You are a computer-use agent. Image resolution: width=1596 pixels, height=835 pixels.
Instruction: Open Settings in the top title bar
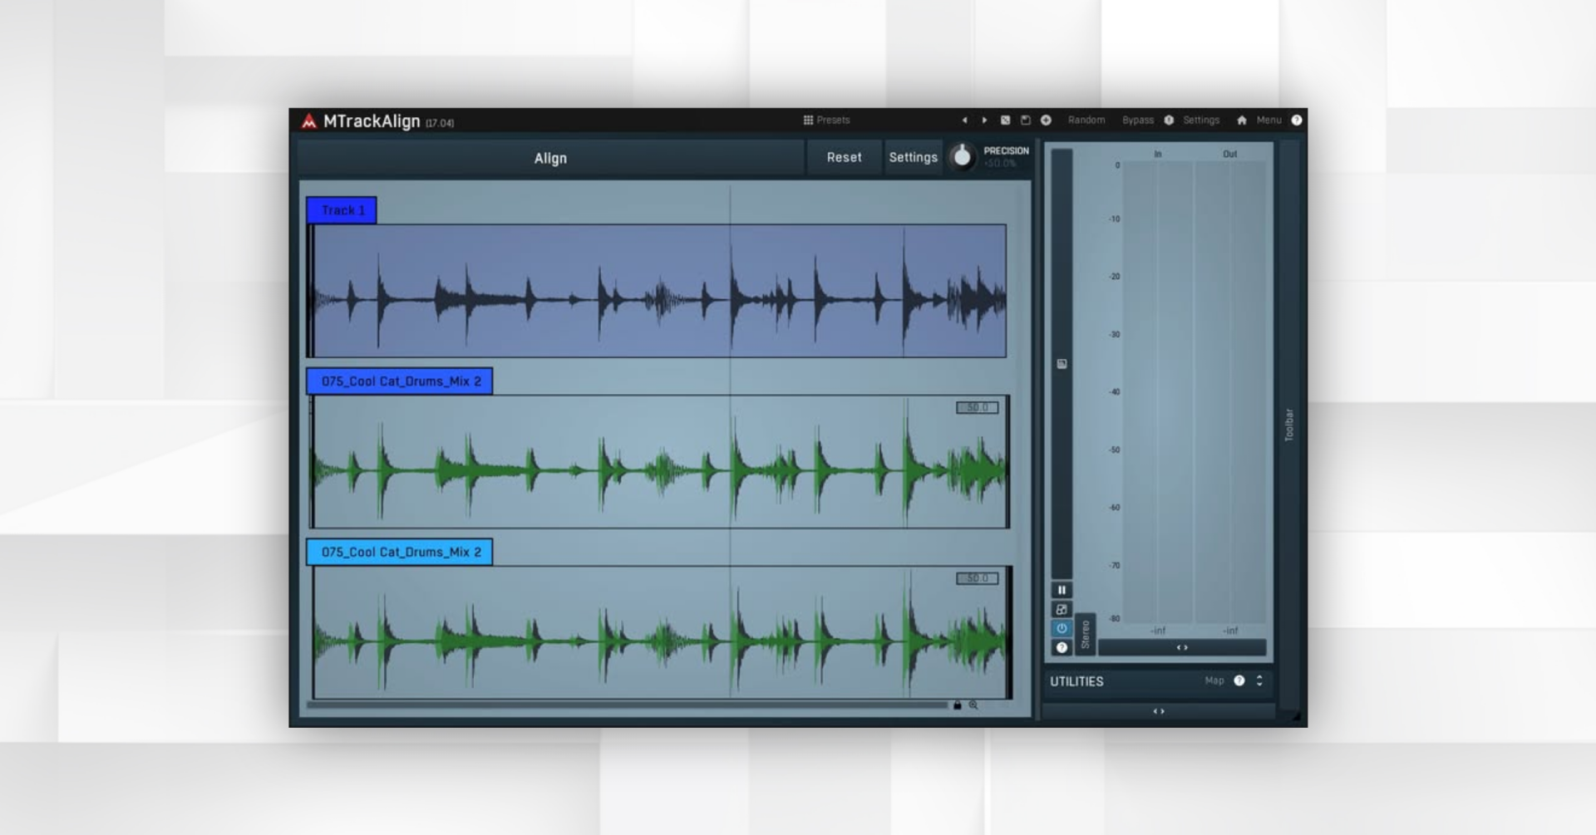[x=1201, y=120]
